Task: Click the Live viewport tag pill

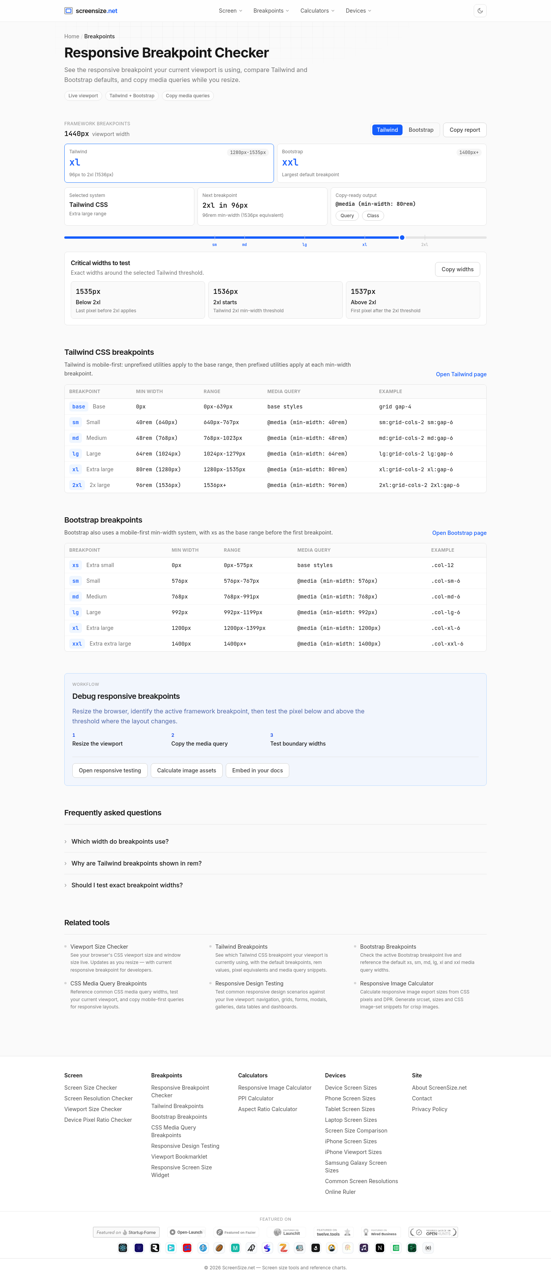Action: point(83,96)
